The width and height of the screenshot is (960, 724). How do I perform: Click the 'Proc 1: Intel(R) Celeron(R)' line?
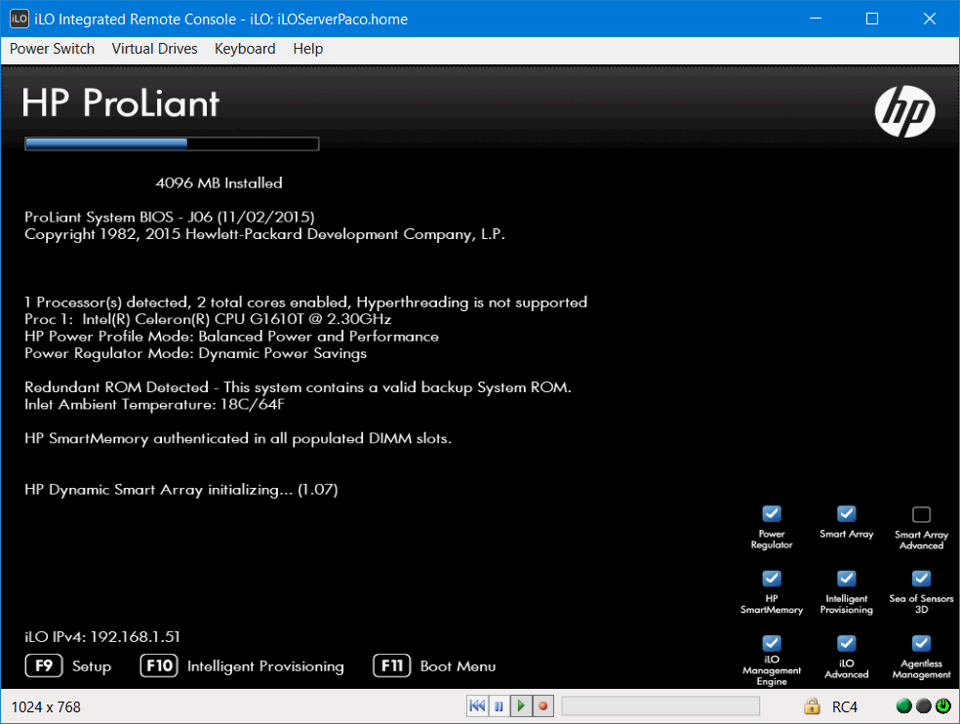pos(208,319)
